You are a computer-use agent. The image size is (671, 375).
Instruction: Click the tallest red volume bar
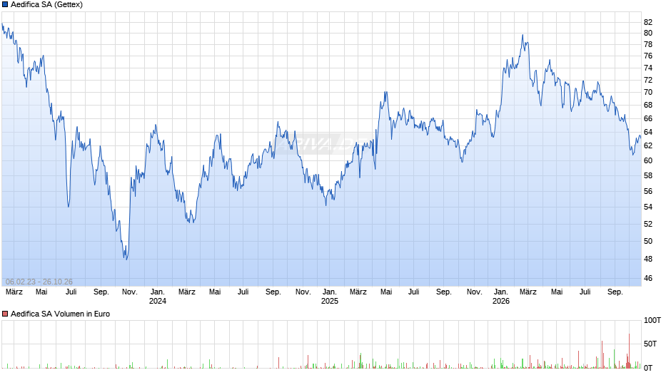[629, 351]
